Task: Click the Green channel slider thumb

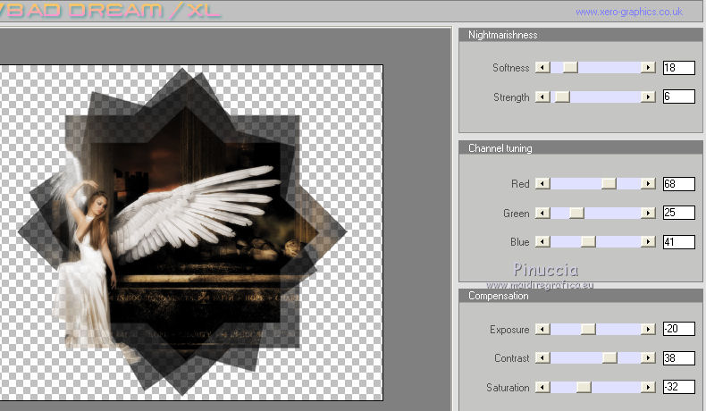Action: click(x=576, y=213)
